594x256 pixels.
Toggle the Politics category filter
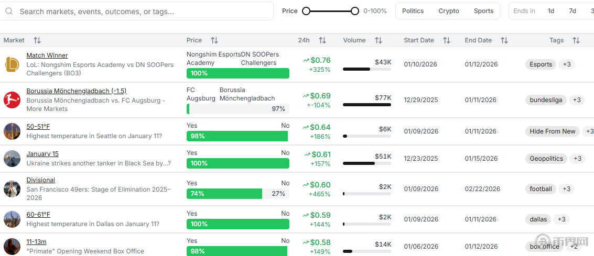click(413, 11)
